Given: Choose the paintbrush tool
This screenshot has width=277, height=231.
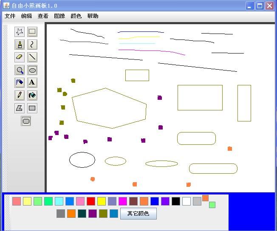Looking at the screenshot, I should click(x=20, y=45).
